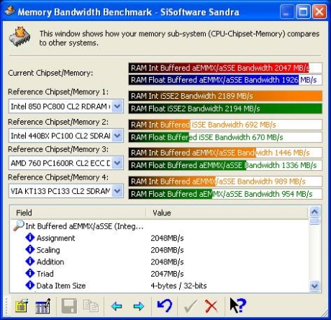Select the Assignment row text
Image resolution: width=331 pixels, height=320 pixels.
click(55, 238)
